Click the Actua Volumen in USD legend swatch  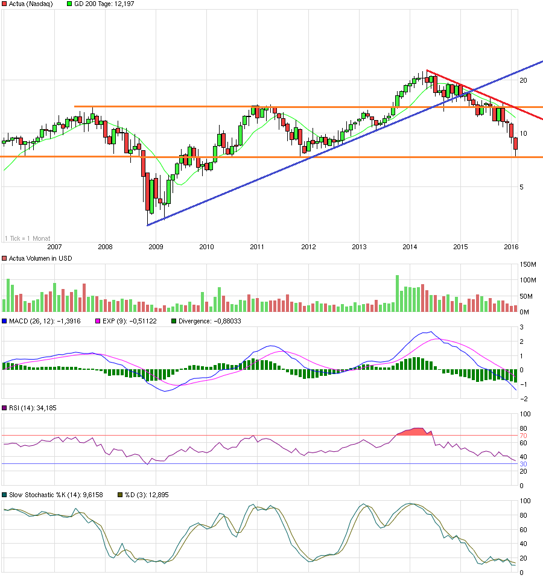tap(5, 257)
